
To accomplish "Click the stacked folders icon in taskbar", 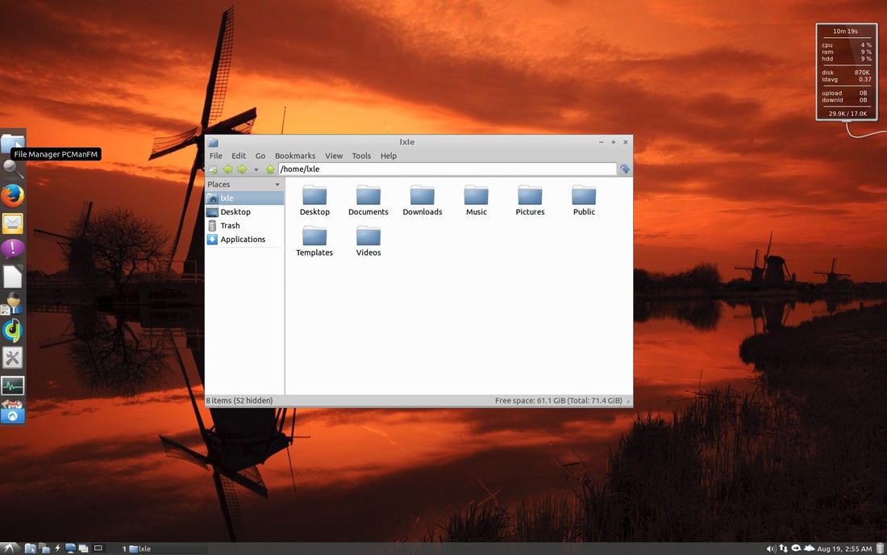I will point(44,549).
